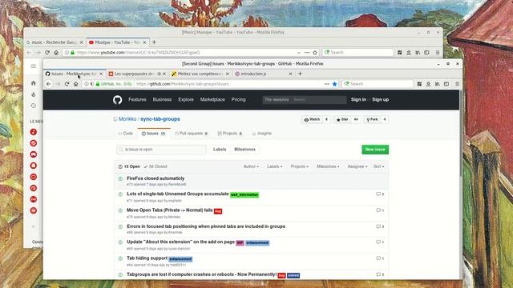513x288 pixels.
Task: Close the introduction.js tab
Action: coord(290,74)
